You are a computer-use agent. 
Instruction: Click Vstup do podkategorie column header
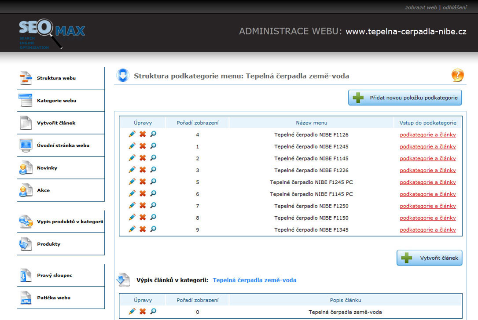428,123
